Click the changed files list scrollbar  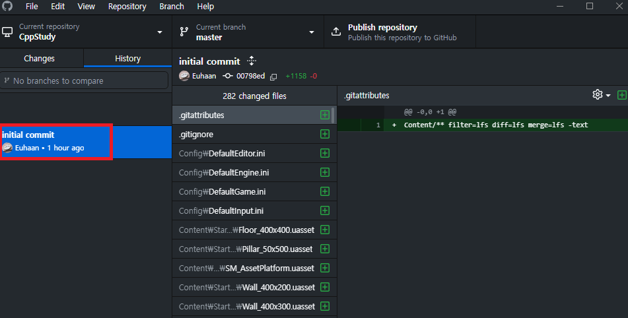333,115
